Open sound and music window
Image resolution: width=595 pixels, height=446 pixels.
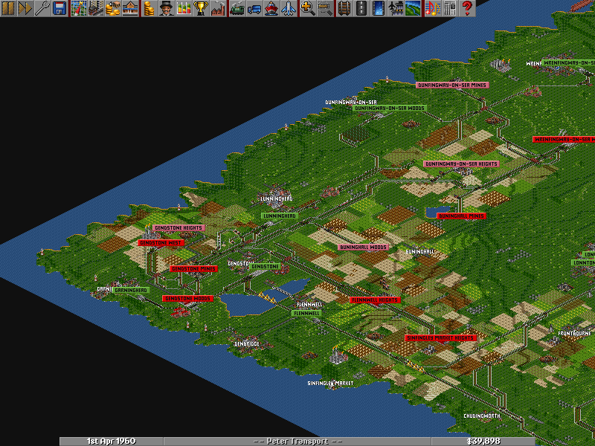(x=432, y=8)
